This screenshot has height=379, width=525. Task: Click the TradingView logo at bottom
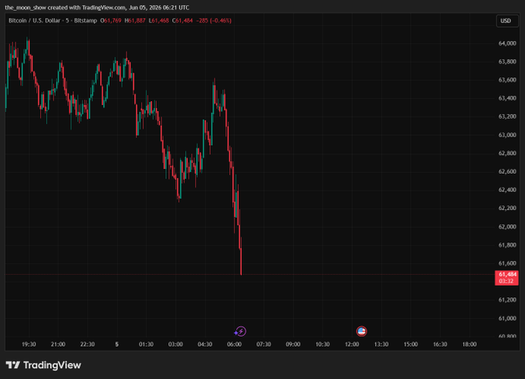pos(43,365)
